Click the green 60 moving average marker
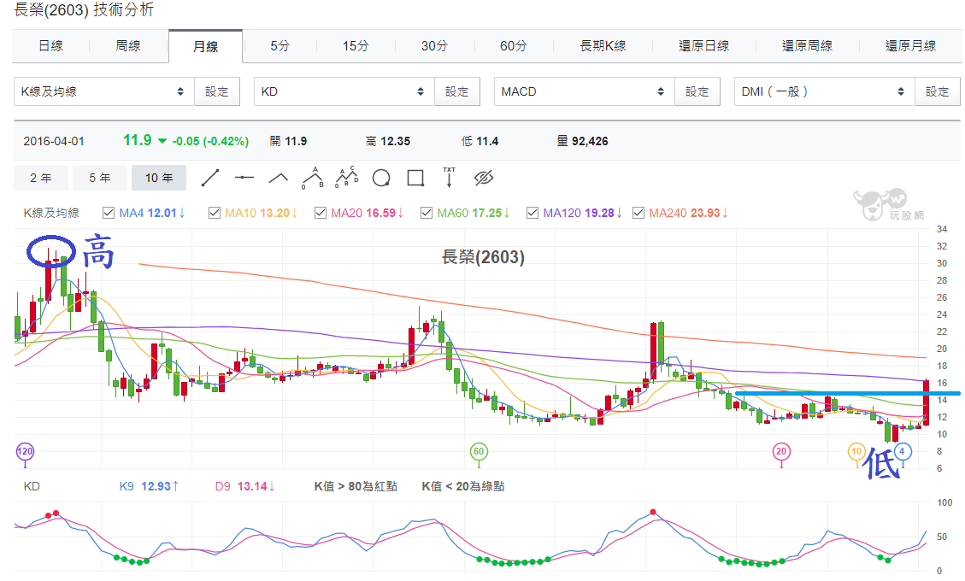Viewport: 965px width, 581px height. 479,451
